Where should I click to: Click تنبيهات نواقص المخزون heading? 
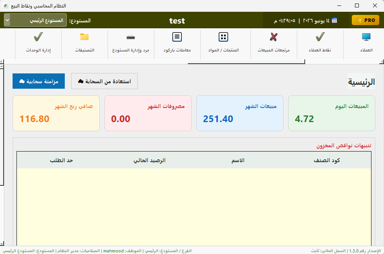click(344, 146)
